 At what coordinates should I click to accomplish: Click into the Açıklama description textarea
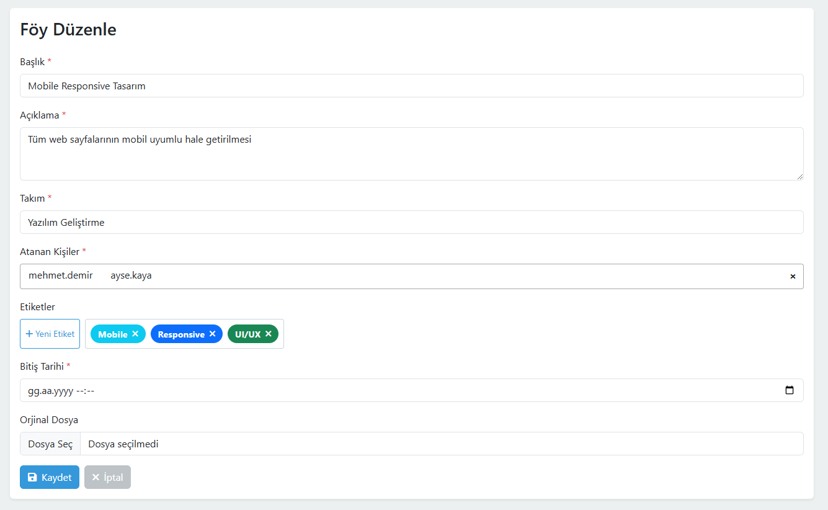[x=411, y=154]
